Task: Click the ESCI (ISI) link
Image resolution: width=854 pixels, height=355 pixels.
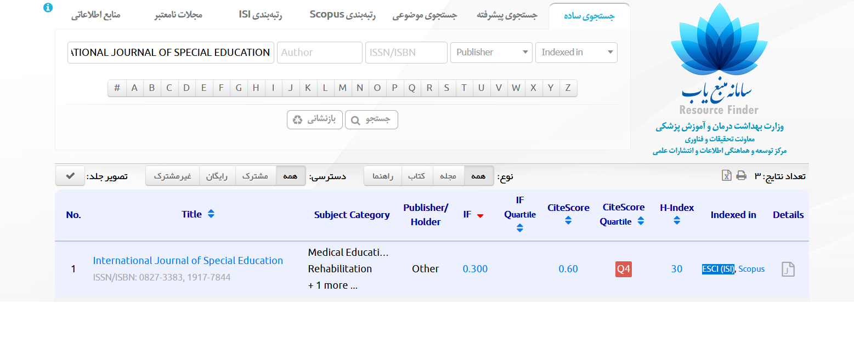Action: click(x=718, y=269)
